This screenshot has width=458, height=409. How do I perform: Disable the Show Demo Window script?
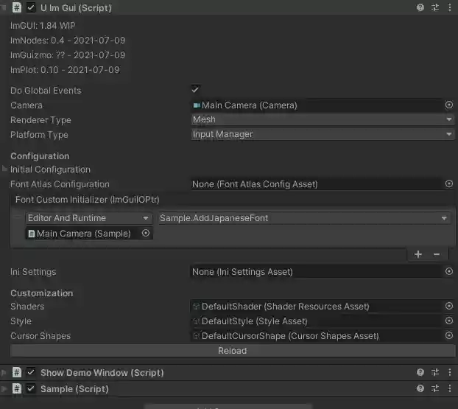pyautogui.click(x=31, y=372)
